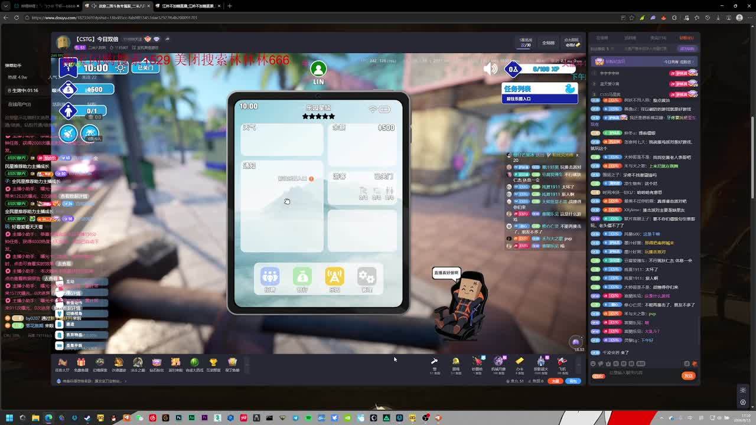Open the Windows Start menu
756x425 pixels.
pos(9,418)
